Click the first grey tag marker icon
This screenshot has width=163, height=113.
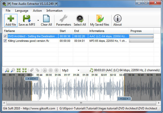32,70
